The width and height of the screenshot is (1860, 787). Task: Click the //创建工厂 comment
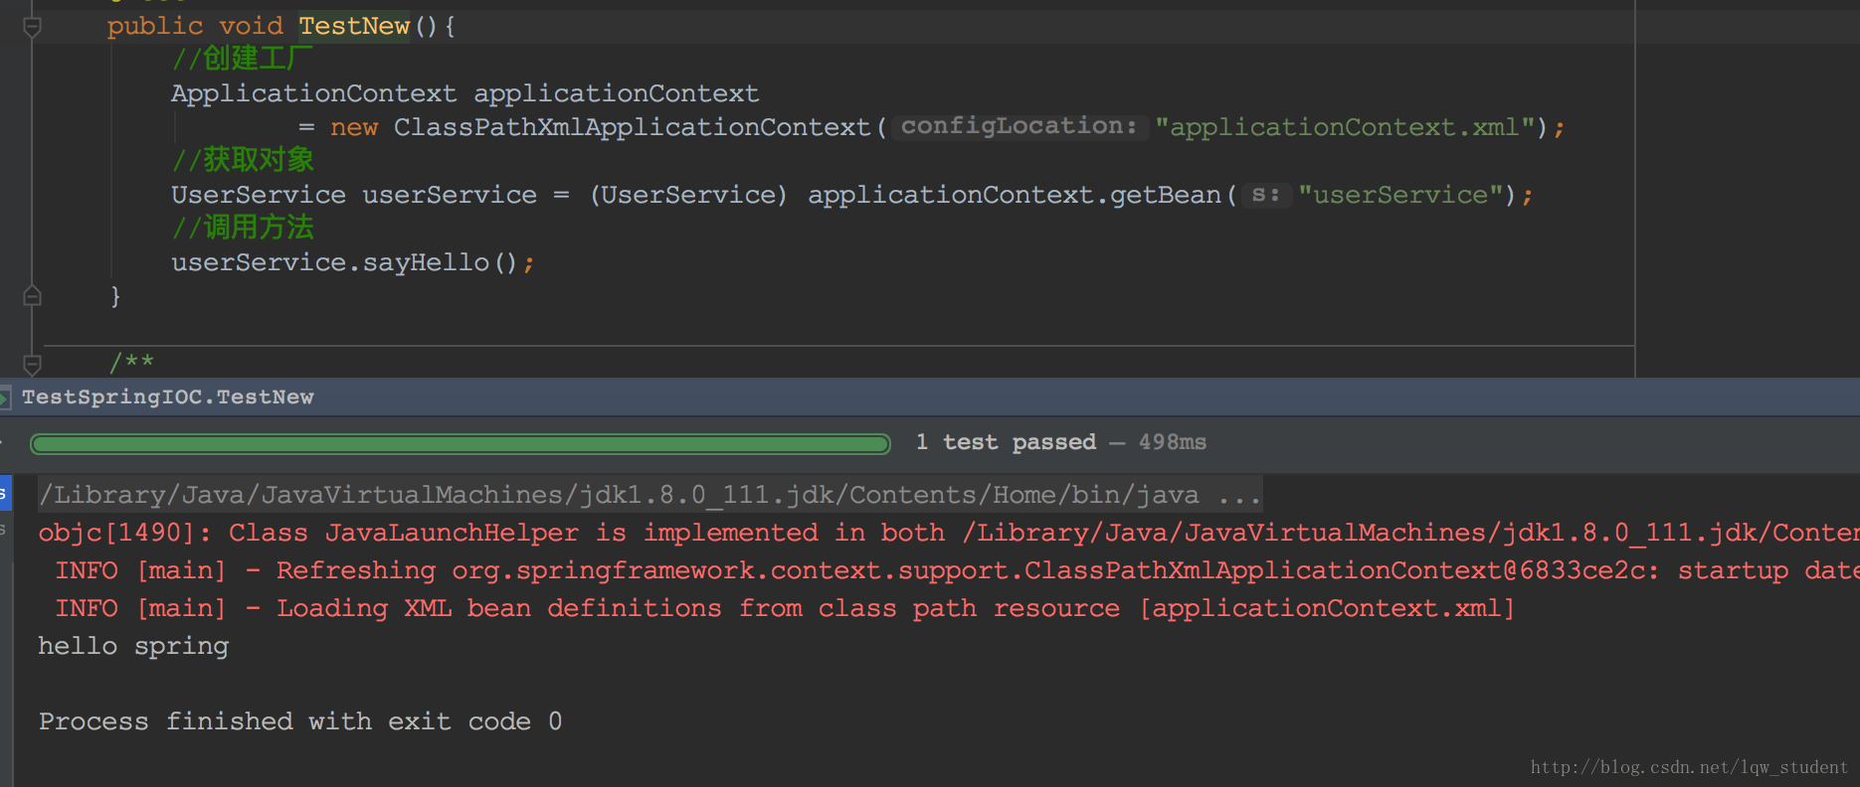coord(242,59)
